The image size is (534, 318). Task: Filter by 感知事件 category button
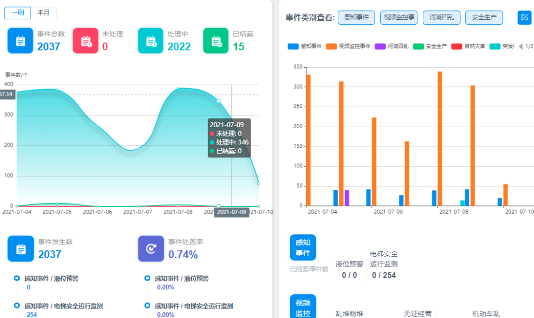356,17
